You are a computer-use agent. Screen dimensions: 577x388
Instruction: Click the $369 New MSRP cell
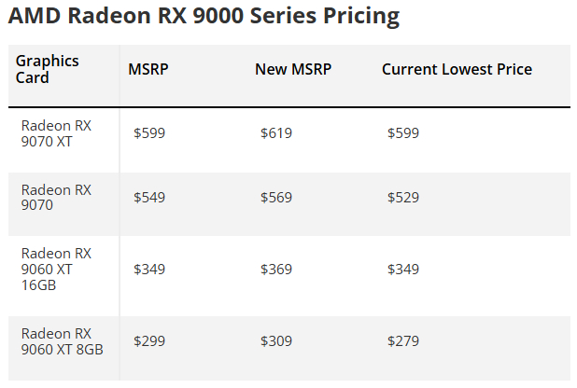click(x=276, y=270)
